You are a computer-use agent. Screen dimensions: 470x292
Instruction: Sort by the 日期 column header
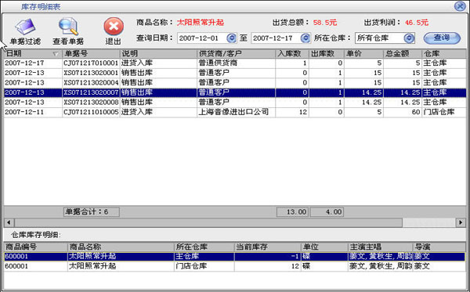[x=32, y=53]
